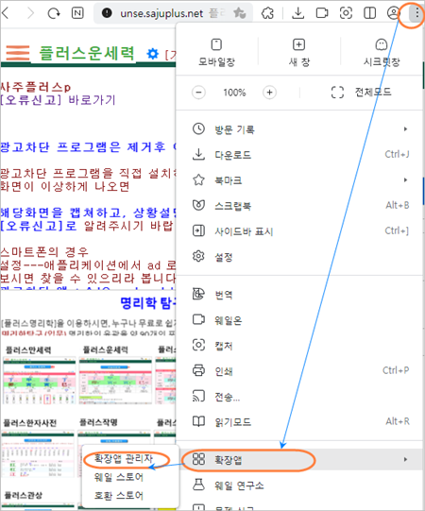
Task: Click the capture icon in toolbar
Action: click(x=346, y=13)
